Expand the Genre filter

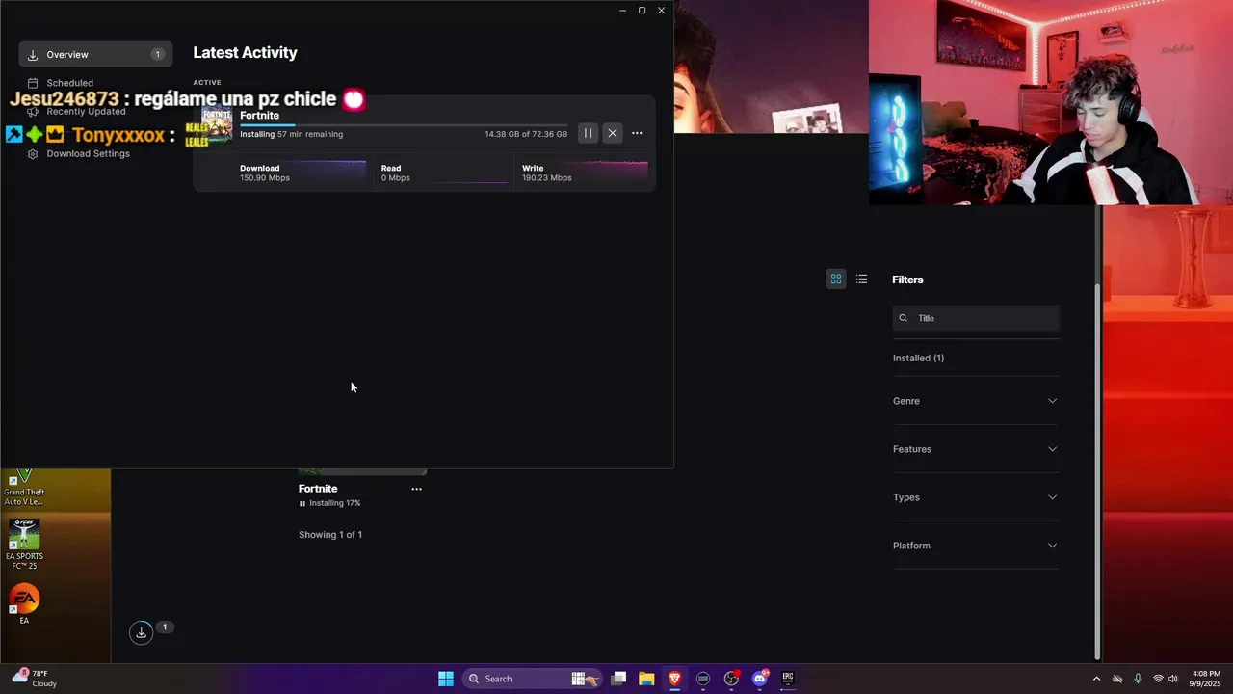(976, 401)
